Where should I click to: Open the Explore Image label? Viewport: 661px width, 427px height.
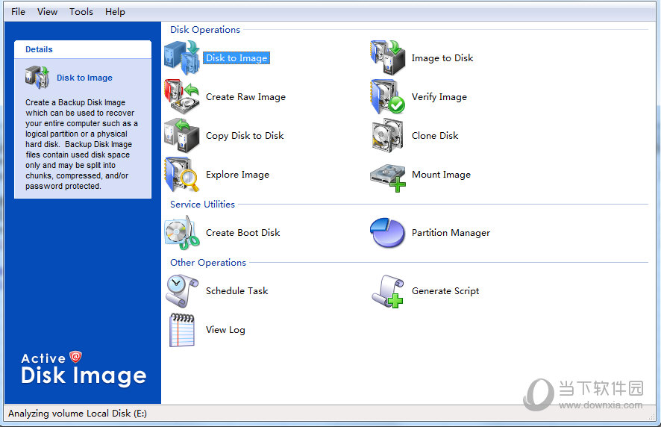237,174
